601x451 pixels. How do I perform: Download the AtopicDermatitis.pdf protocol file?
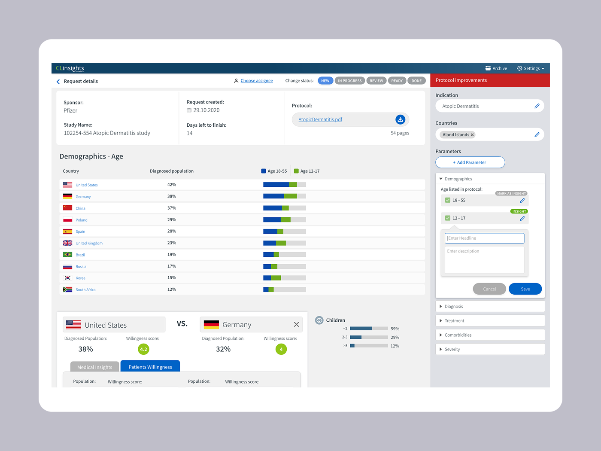pos(400,119)
